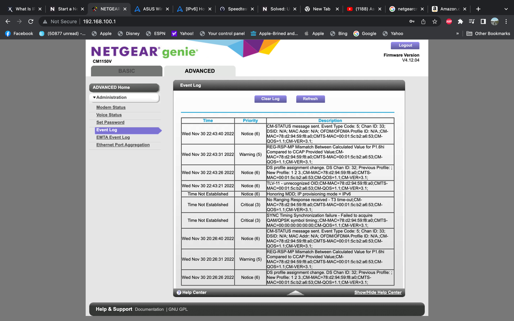This screenshot has height=321, width=514.
Task: Toggle the browser side panel icon
Action: click(x=483, y=22)
